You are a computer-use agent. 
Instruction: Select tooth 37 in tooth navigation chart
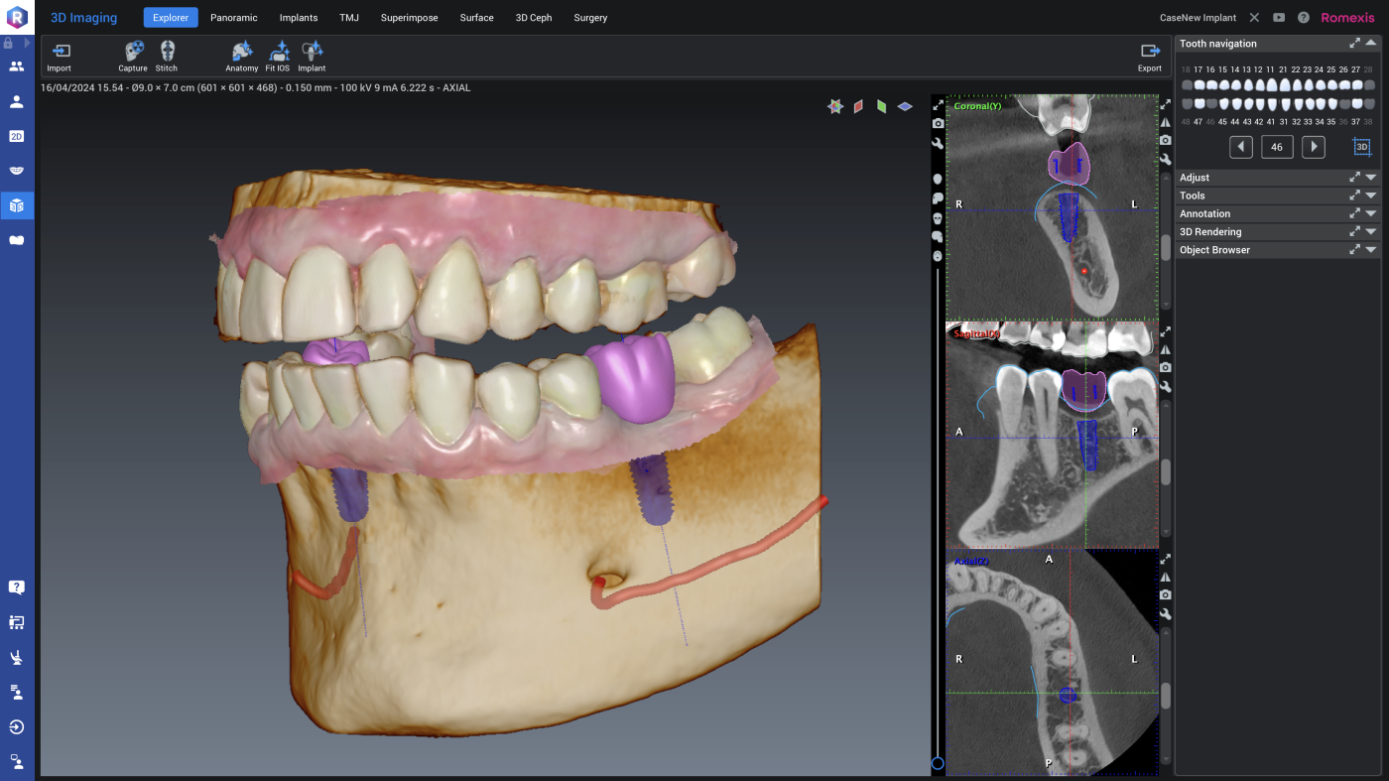[1356, 103]
